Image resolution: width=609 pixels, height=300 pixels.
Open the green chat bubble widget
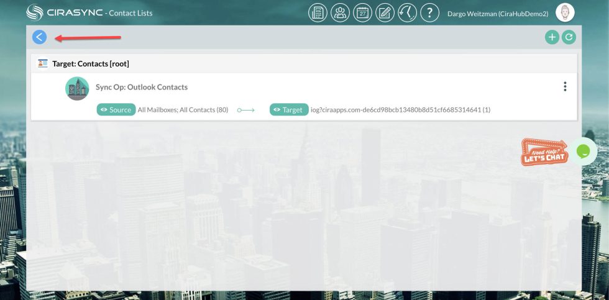tap(584, 151)
